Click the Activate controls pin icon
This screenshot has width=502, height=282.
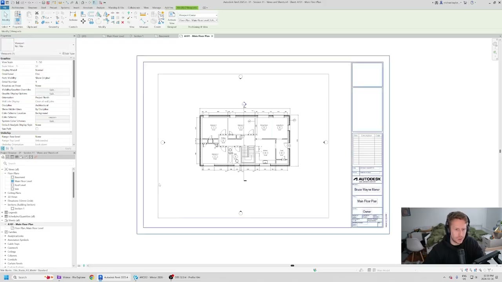click(73, 16)
